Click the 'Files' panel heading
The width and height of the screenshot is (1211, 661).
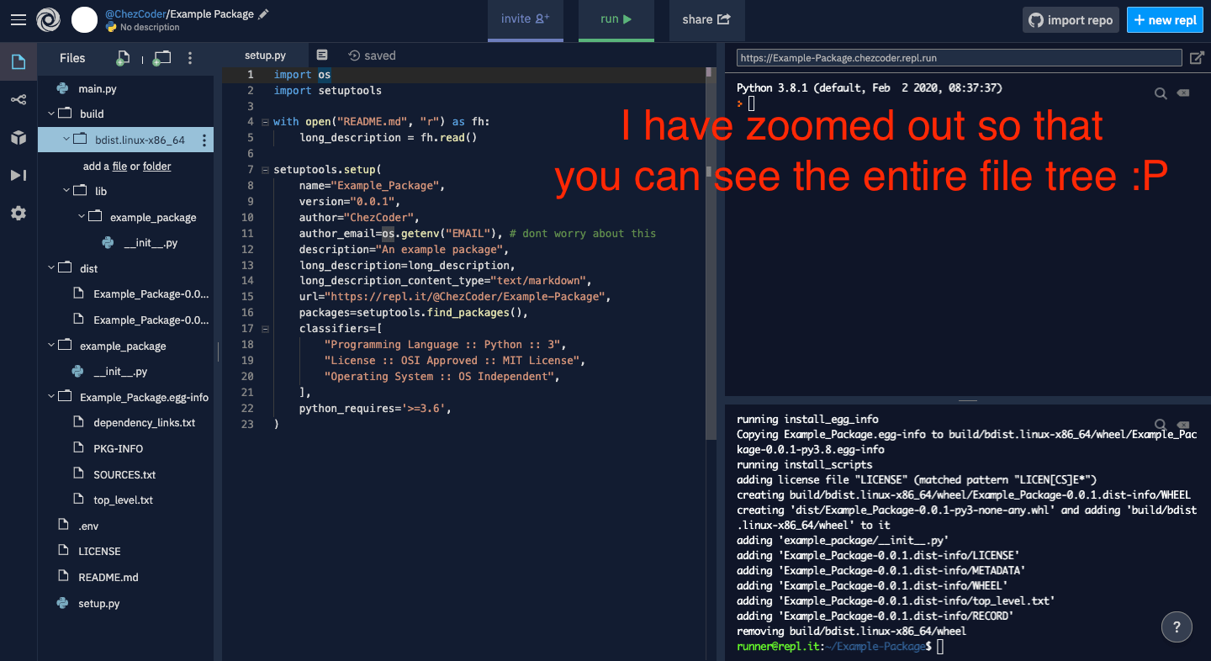pyautogui.click(x=72, y=58)
